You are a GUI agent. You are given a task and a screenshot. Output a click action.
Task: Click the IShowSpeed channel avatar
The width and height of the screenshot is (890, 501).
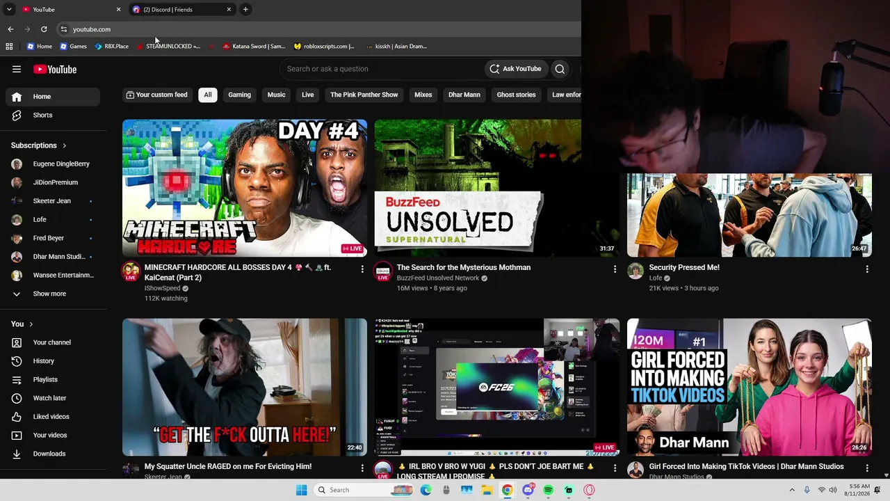[x=131, y=271]
